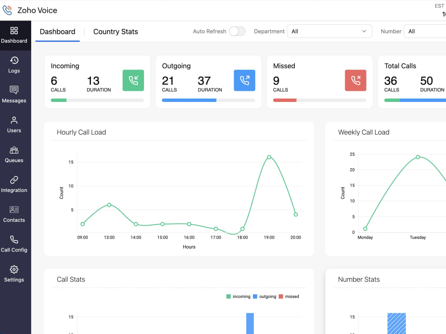Click the 09:00 data point on Hourly chart
The width and height of the screenshot is (446, 334).
(83, 224)
